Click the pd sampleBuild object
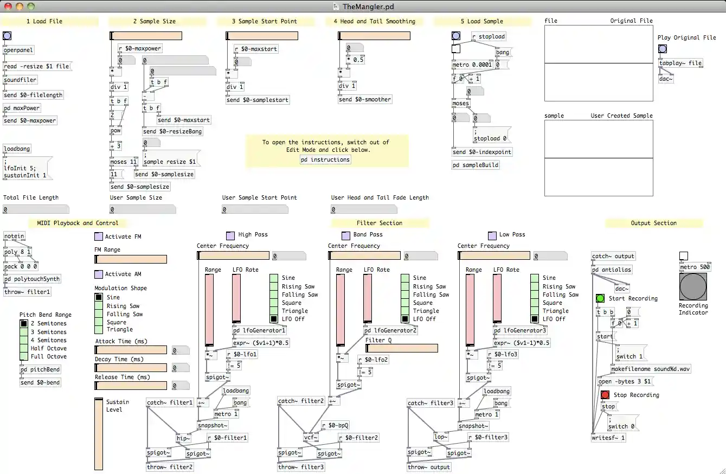Screen dimensions: 726x474 tap(476, 165)
